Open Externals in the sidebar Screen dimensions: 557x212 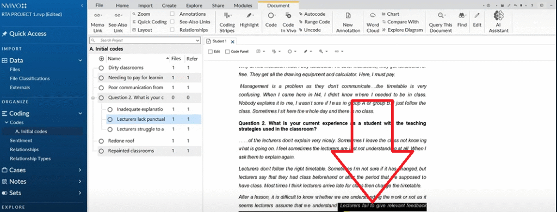[20, 88]
